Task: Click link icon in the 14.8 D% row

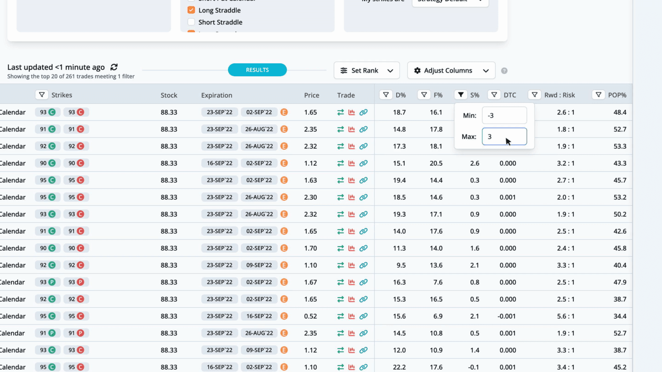Action: [363, 129]
